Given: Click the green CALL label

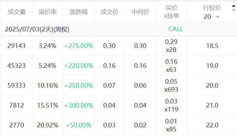Looking at the screenshot, I should point(175,29).
